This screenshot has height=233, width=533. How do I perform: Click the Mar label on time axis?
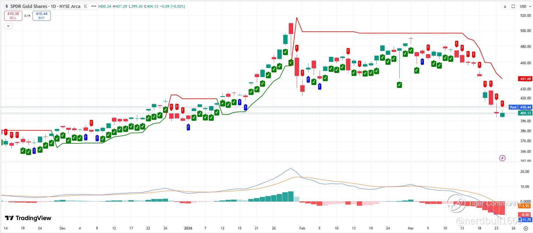411,228
